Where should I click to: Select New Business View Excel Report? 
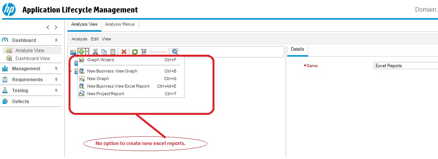(131, 86)
